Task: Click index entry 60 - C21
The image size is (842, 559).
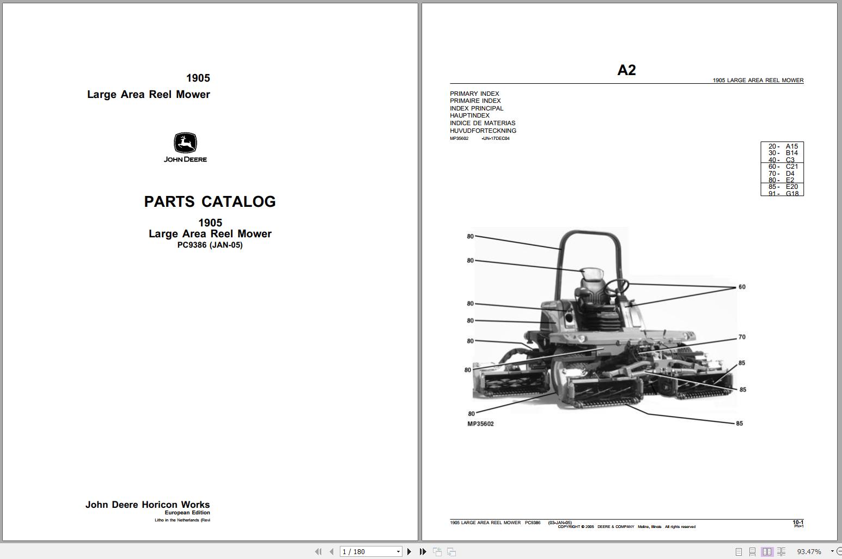Action: (x=783, y=167)
